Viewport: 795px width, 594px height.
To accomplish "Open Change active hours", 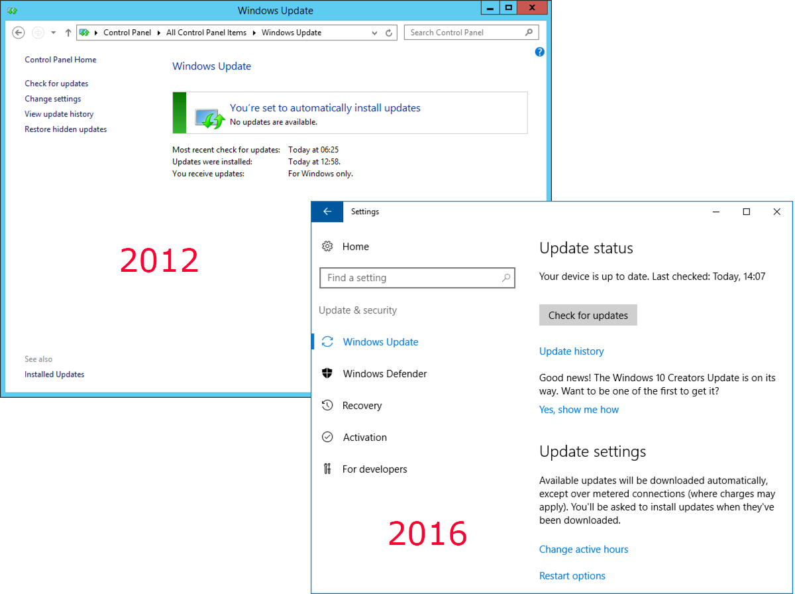I will point(584,549).
